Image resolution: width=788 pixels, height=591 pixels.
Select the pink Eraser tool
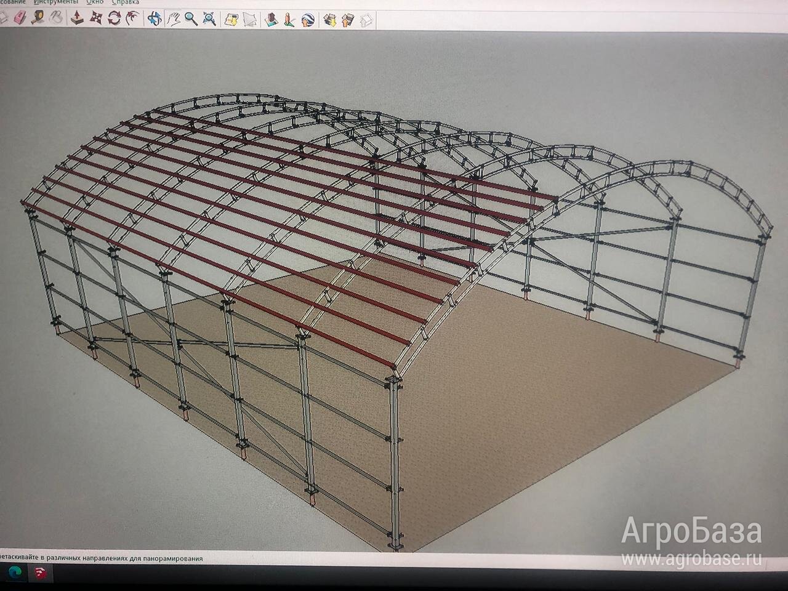(x=20, y=17)
